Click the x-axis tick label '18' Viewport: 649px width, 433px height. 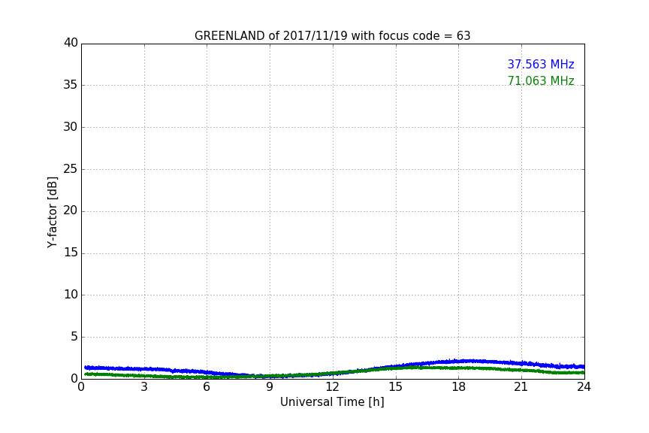tap(458, 387)
